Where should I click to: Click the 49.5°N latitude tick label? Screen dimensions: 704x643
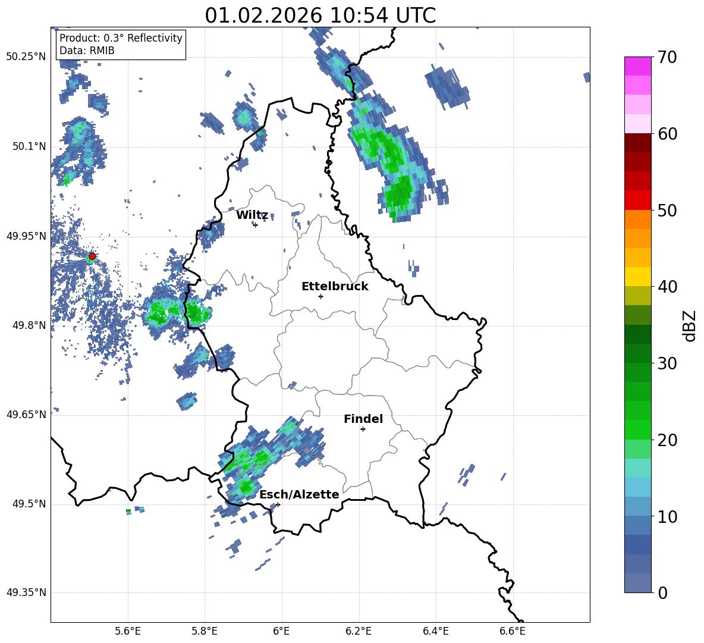pos(29,504)
